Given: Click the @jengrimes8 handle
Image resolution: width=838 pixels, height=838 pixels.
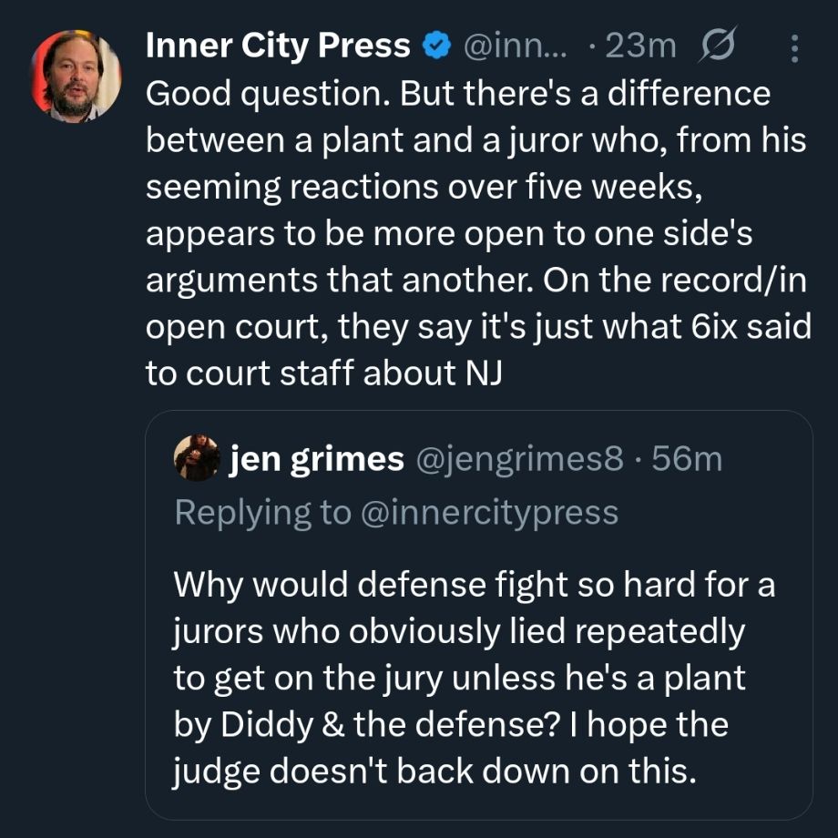Looking at the screenshot, I should point(519,460).
